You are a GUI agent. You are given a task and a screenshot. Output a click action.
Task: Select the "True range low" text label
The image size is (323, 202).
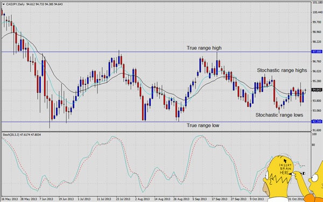pos(203,125)
